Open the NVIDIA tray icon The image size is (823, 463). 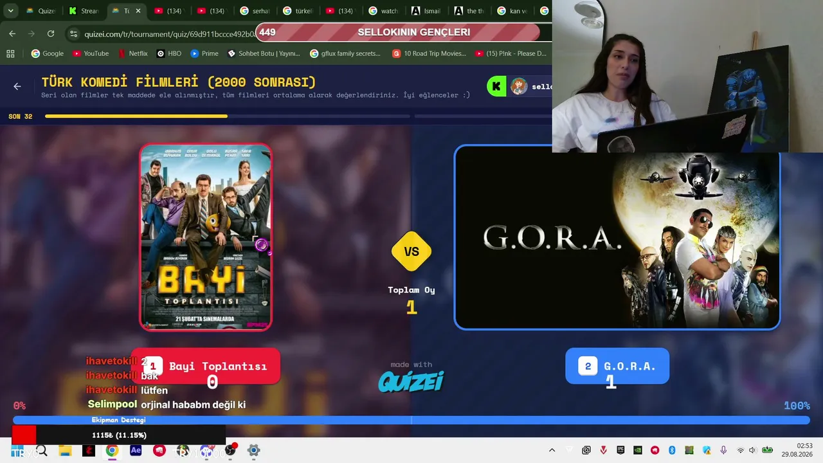click(637, 450)
